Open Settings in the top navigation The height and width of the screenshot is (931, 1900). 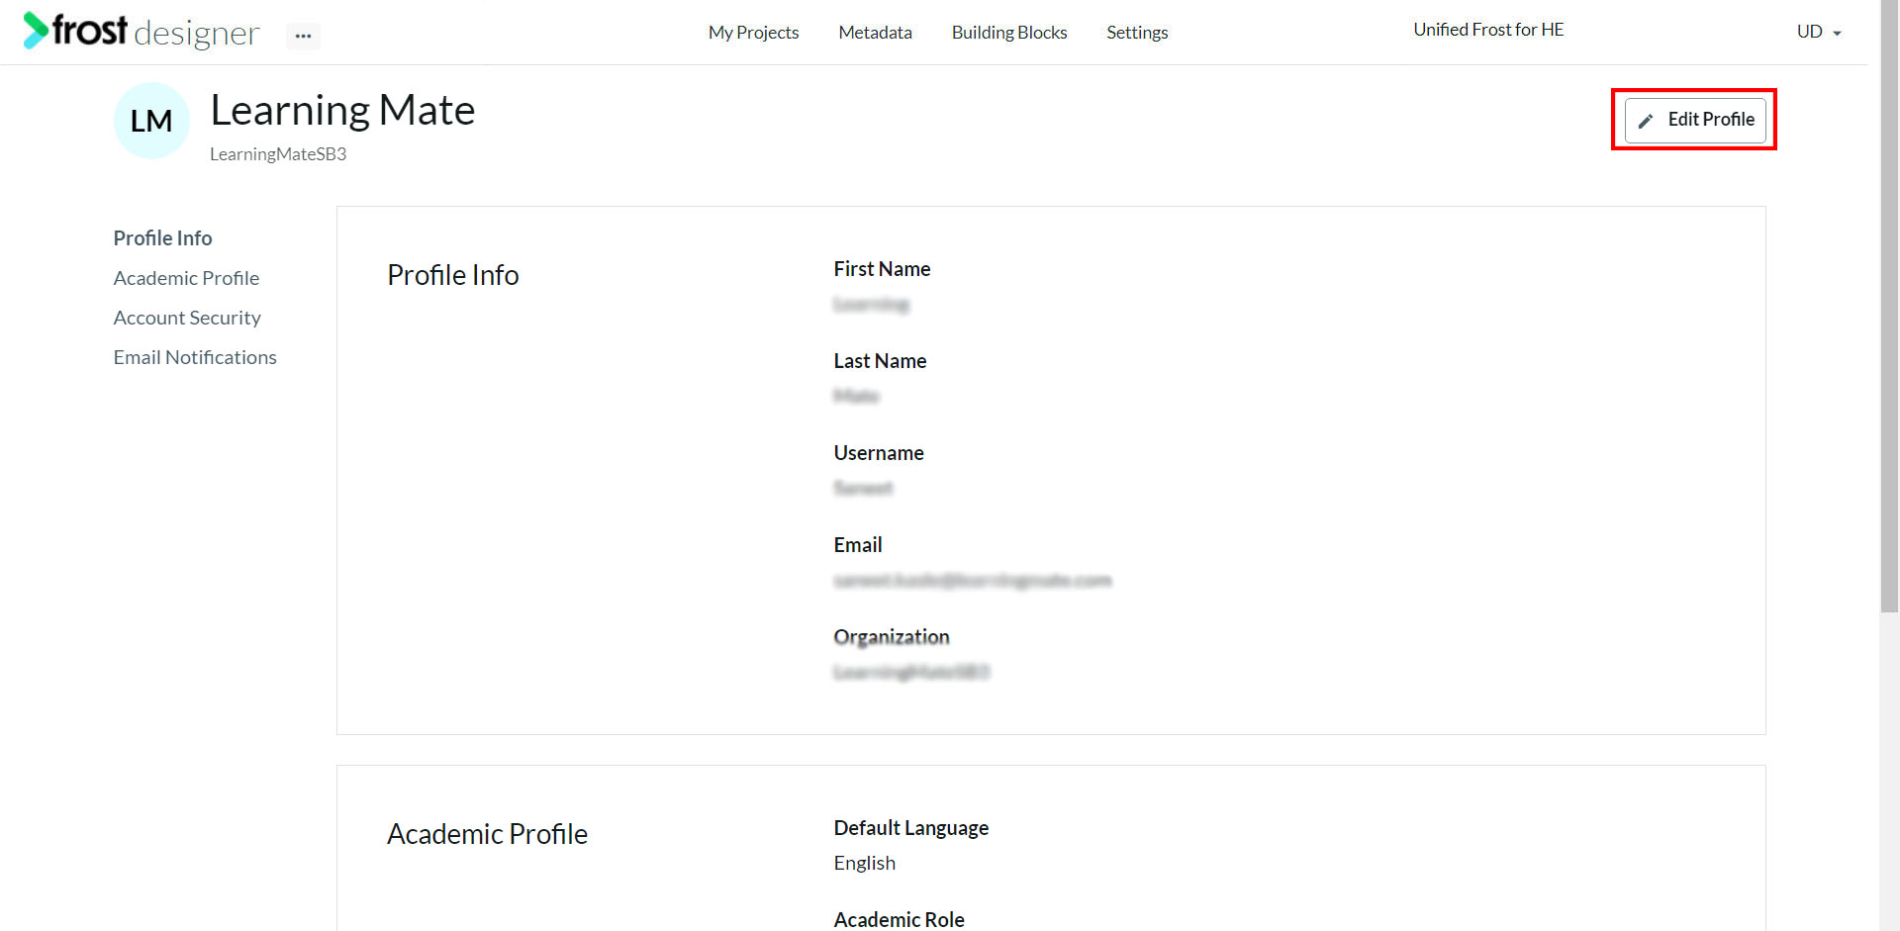pos(1137,33)
